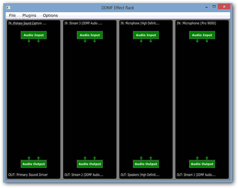This screenshot has height=188, width=238.
Task: Click left input pin of Stream 1 Audio Output
Action: [x=197, y=158]
